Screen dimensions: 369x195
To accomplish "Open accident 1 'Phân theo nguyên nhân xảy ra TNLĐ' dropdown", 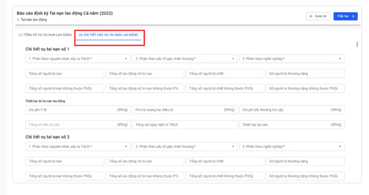I will pos(78,59).
